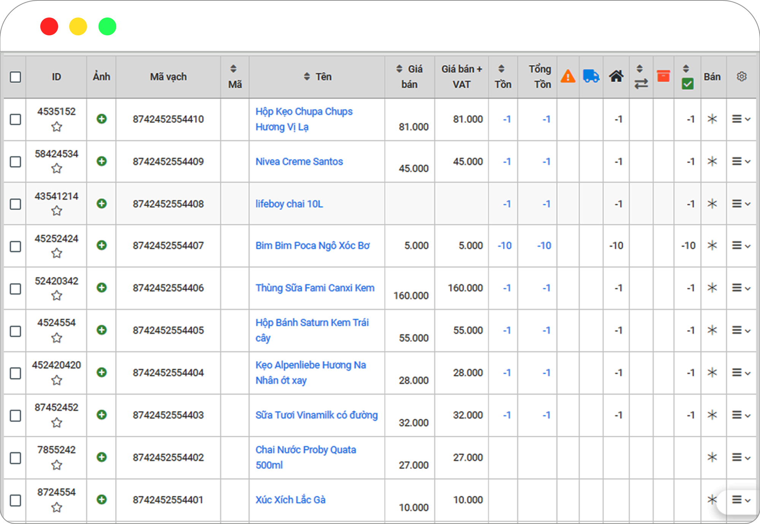The width and height of the screenshot is (760, 524).
Task: Click the transfer arrows column icon
Action: click(641, 83)
